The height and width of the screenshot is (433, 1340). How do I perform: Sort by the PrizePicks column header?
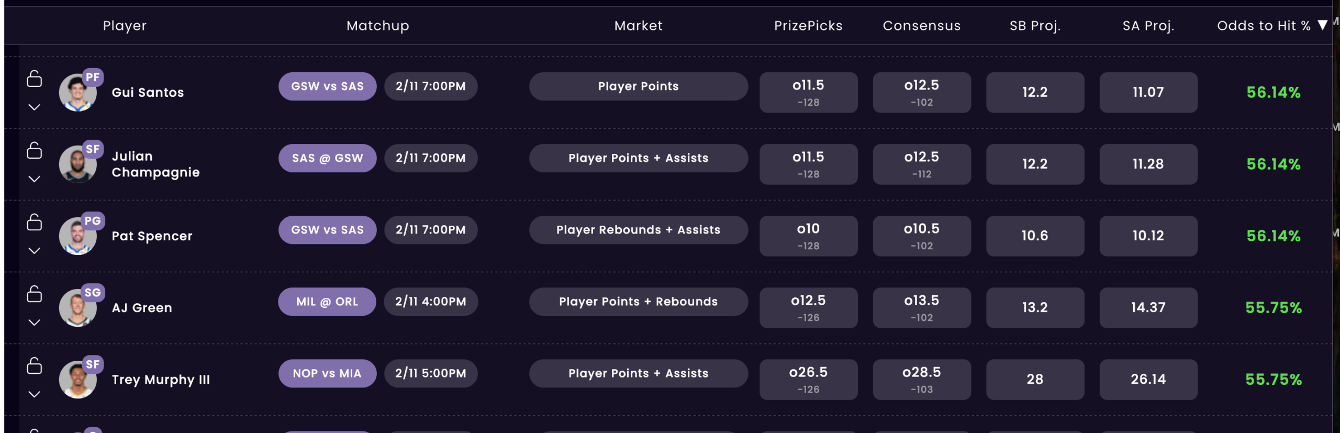tap(808, 26)
